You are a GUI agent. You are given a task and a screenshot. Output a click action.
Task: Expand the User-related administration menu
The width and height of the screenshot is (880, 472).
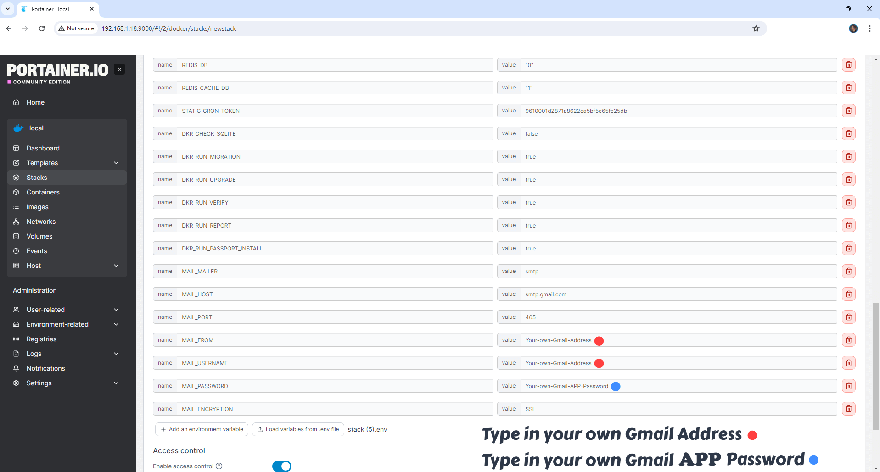116,310
